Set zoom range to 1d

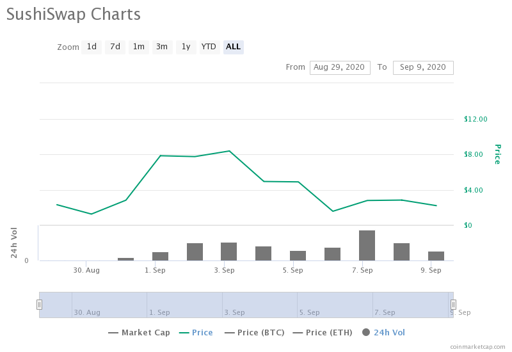point(92,47)
